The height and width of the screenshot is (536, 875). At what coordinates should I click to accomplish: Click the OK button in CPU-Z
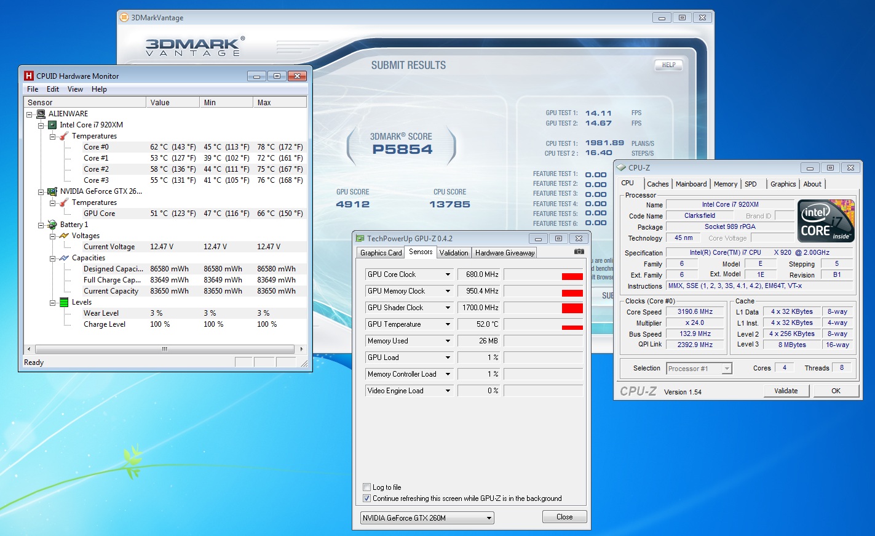(836, 391)
